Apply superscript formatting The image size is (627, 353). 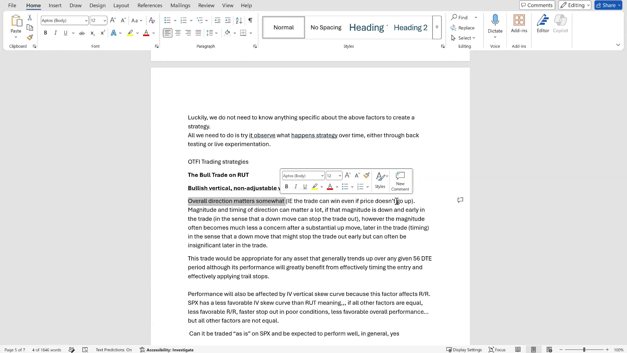[103, 33]
